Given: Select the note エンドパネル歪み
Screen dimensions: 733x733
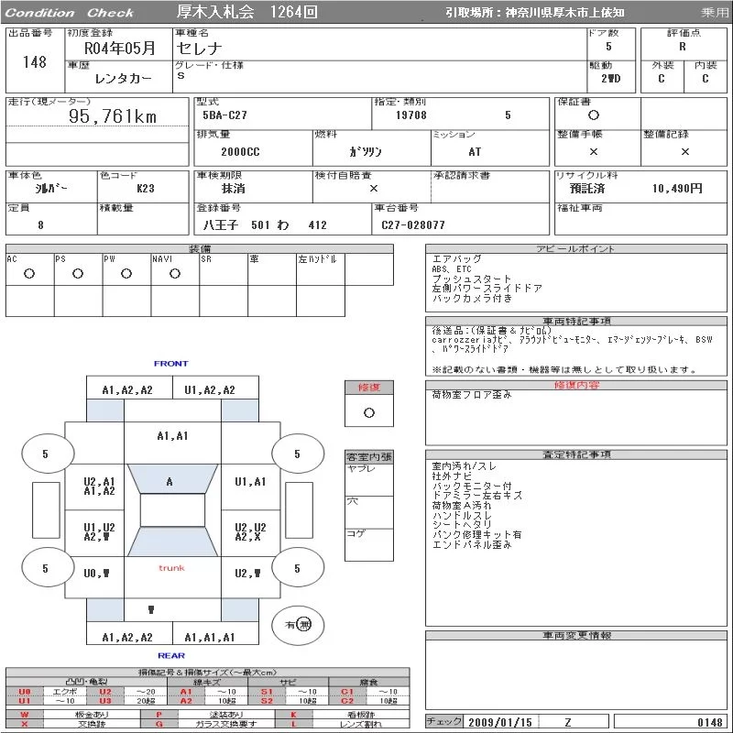Looking at the screenshot, I should tap(472, 544).
